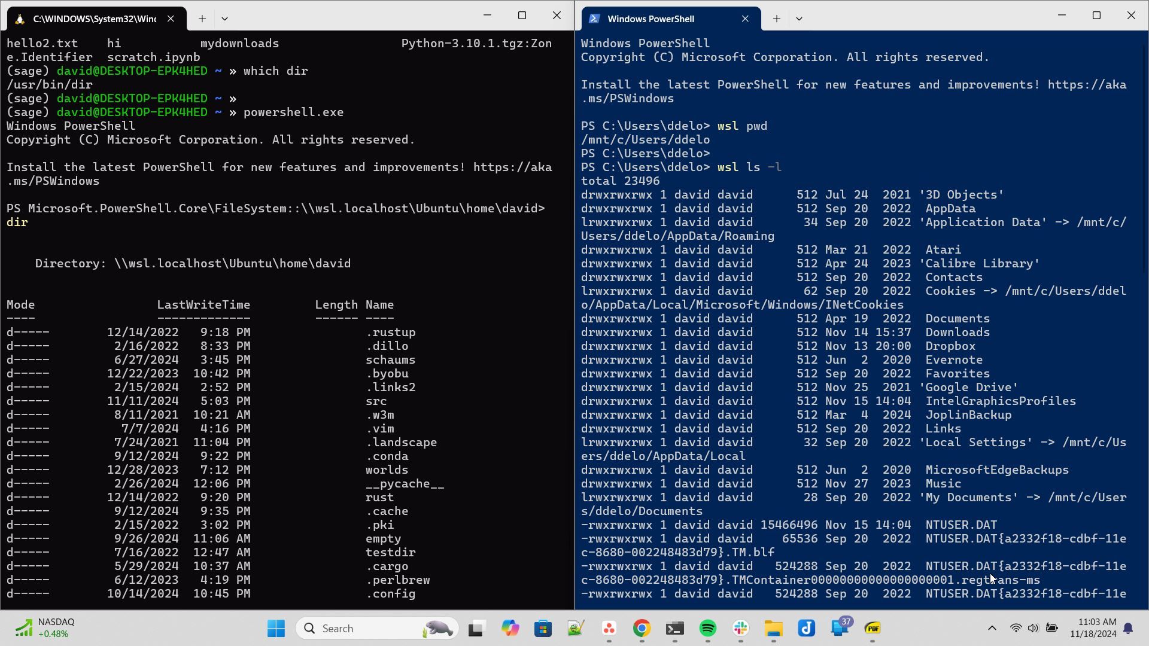The height and width of the screenshot is (646, 1149).
Task: Open the tab dropdown in the WSL terminal
Action: tap(225, 19)
